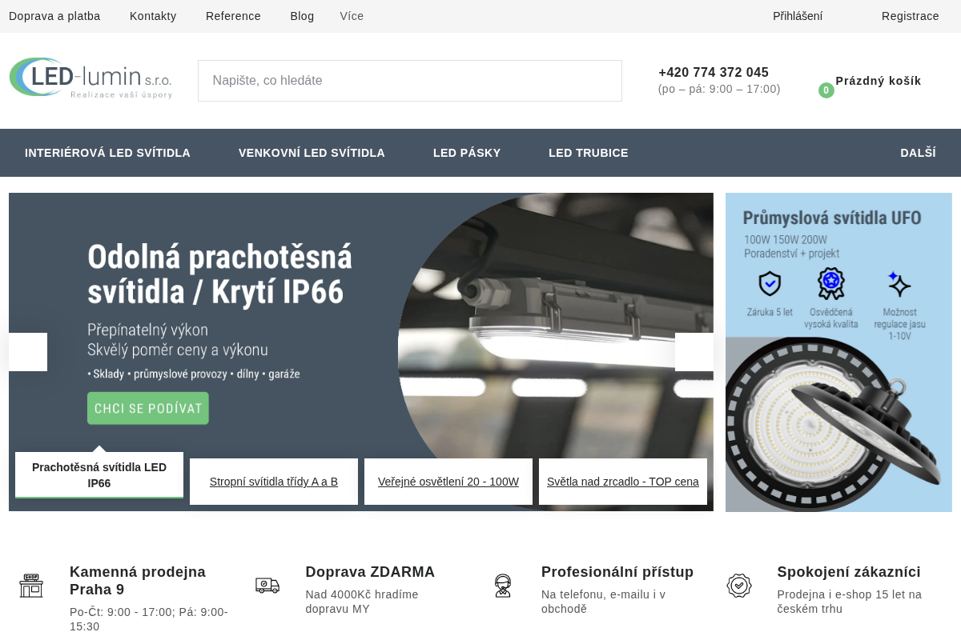This screenshot has width=961, height=640.
Task: Open Doprava a platba page
Action: 54,16
